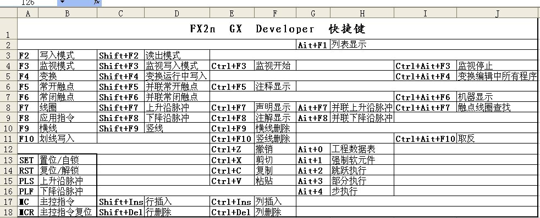Click the title cell FX2n GX Developer 快捷键
This screenshot has height=218, width=540.
point(277,29)
